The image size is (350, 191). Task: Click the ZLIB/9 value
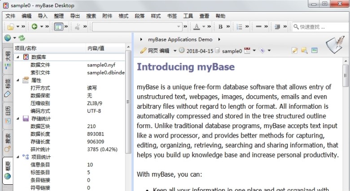coord(95,103)
